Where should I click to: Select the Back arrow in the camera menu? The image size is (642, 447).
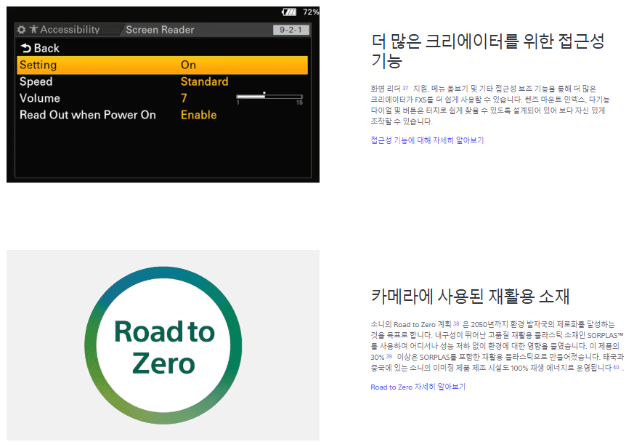[x=26, y=49]
